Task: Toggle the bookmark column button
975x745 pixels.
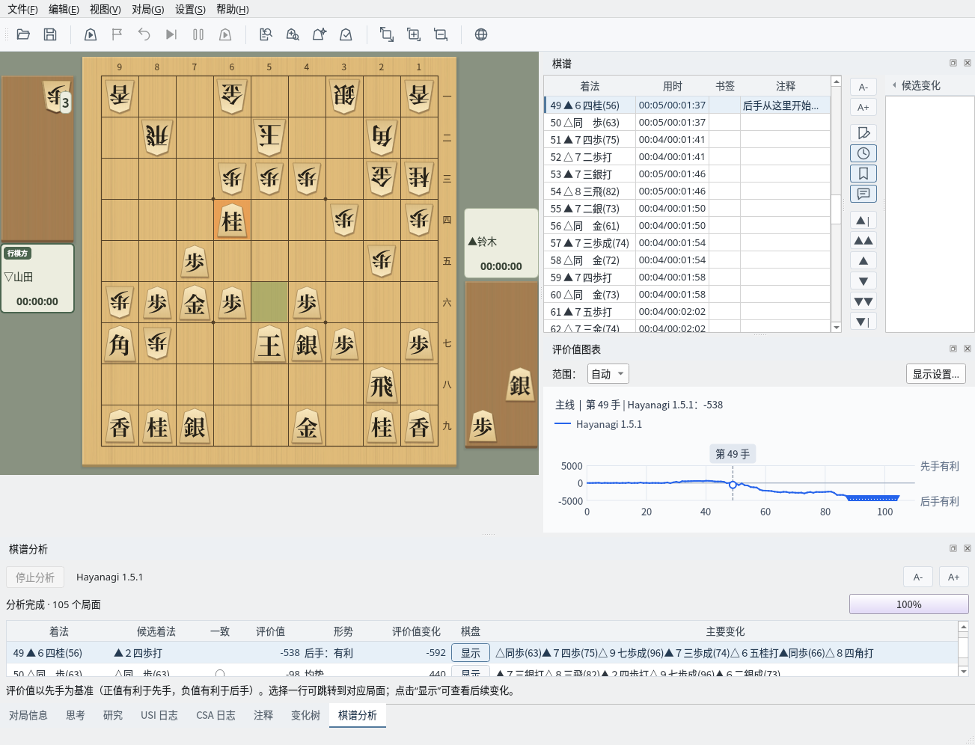Action: point(864,174)
